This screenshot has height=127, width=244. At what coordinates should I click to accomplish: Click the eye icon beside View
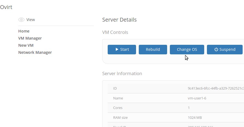click(x=21, y=20)
